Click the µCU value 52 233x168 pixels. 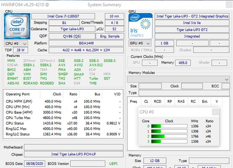pos(115,29)
